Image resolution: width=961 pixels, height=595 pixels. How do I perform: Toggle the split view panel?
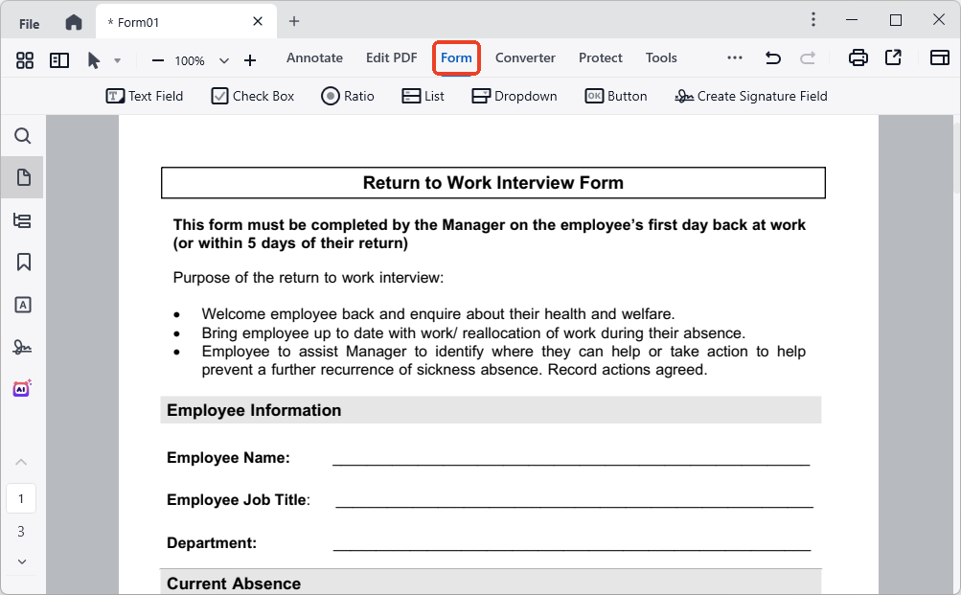click(x=58, y=59)
